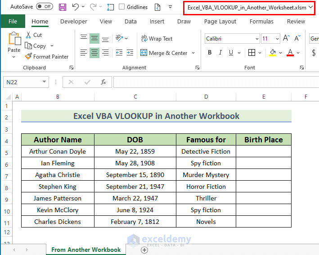
Task: Click the Select All corner triangle
Action: (x=8, y=97)
